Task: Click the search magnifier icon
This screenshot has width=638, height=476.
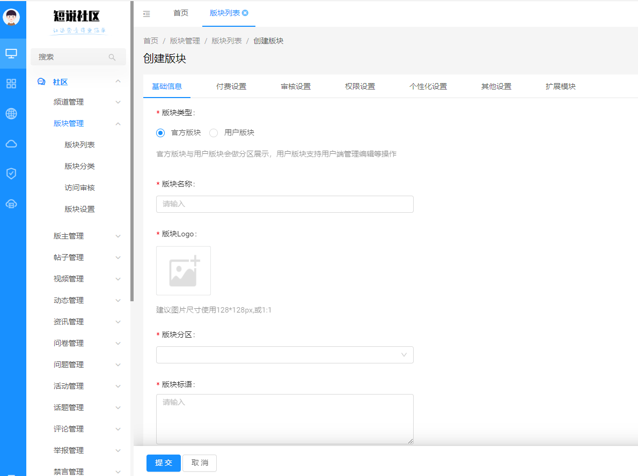Action: pyautogui.click(x=112, y=57)
